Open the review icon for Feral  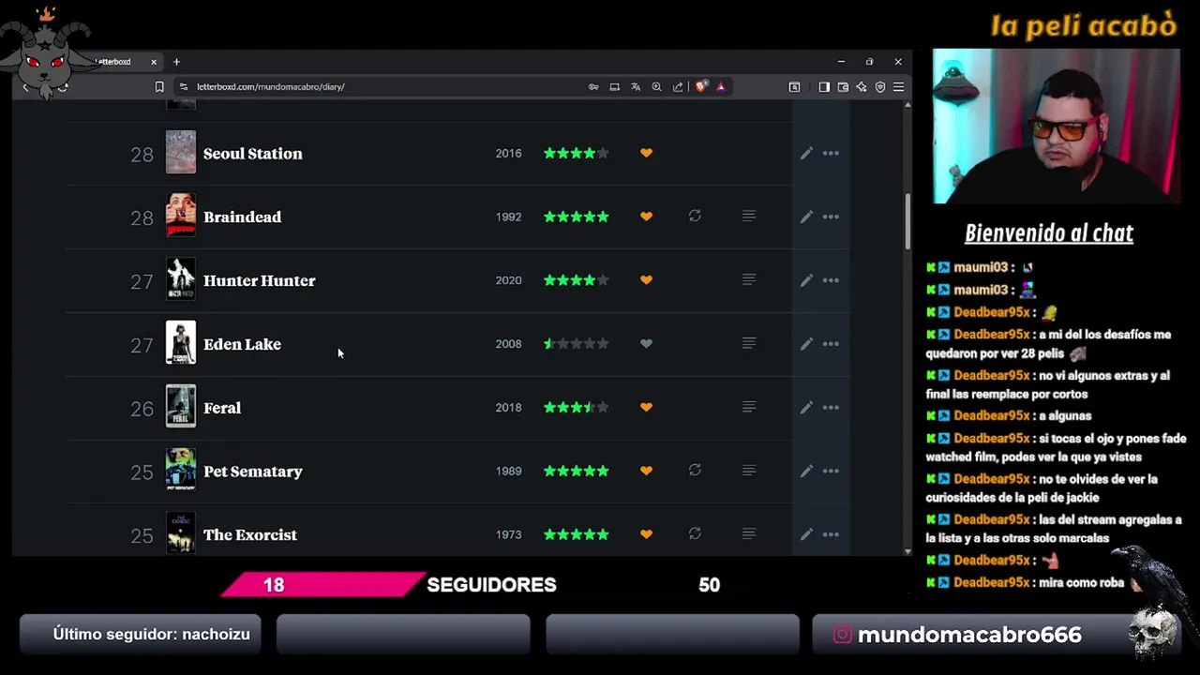pos(749,407)
